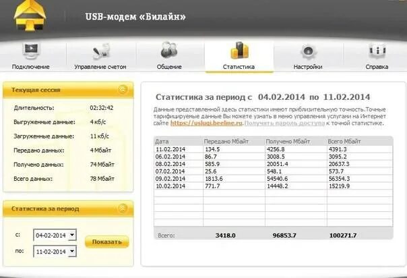The image size is (407, 278).
Task: Switch to Статистика tab label
Action: pos(239,67)
